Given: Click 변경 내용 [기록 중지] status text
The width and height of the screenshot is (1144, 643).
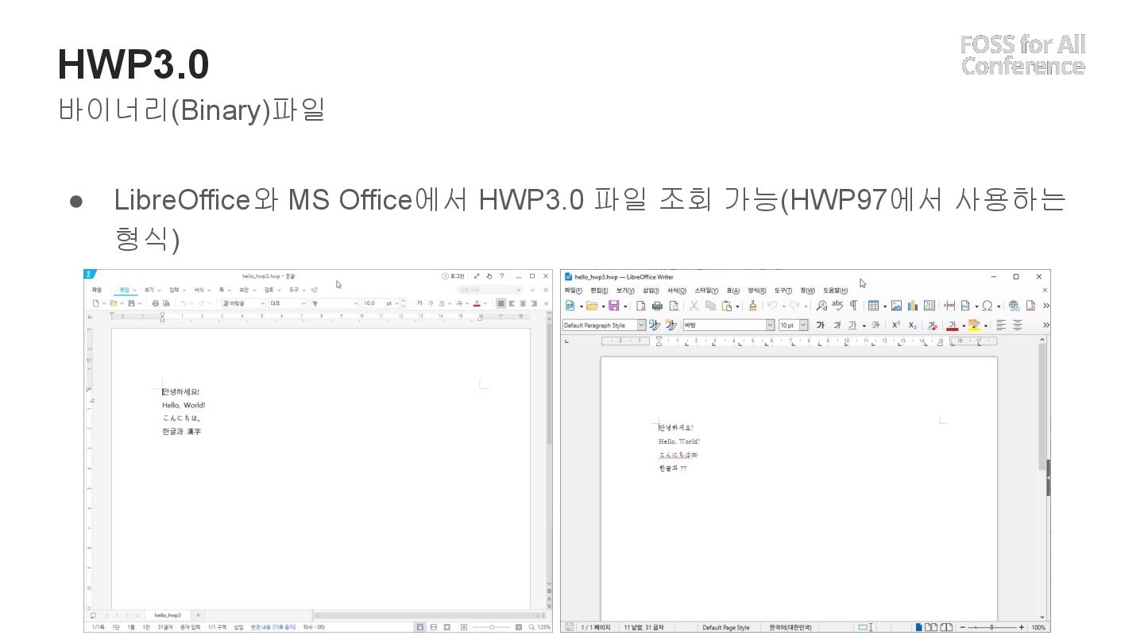Looking at the screenshot, I should pyautogui.click(x=273, y=627).
